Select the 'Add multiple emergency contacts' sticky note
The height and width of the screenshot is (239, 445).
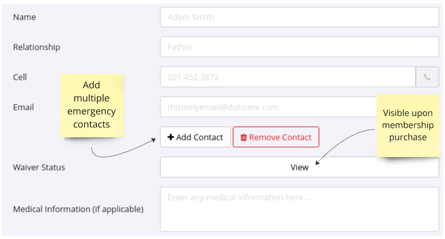(91, 105)
